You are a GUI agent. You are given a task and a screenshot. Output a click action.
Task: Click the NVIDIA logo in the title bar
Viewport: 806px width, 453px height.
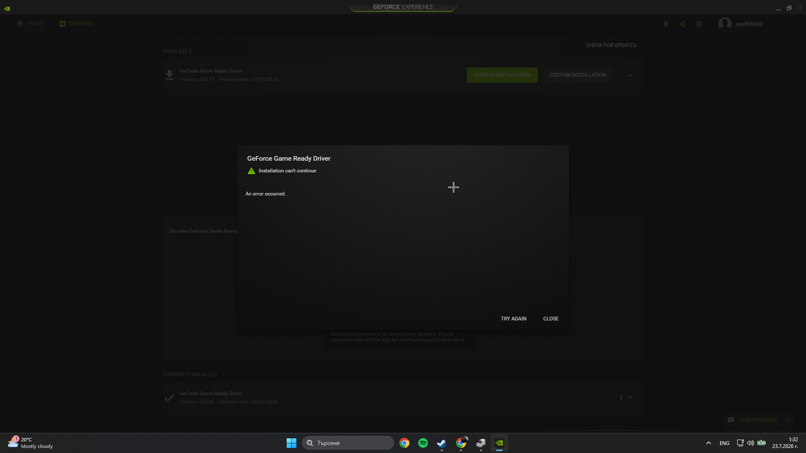point(7,8)
